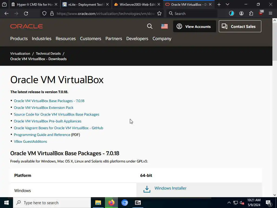Open Pre-built Appliances link
The width and height of the screenshot is (277, 208).
pos(48,121)
